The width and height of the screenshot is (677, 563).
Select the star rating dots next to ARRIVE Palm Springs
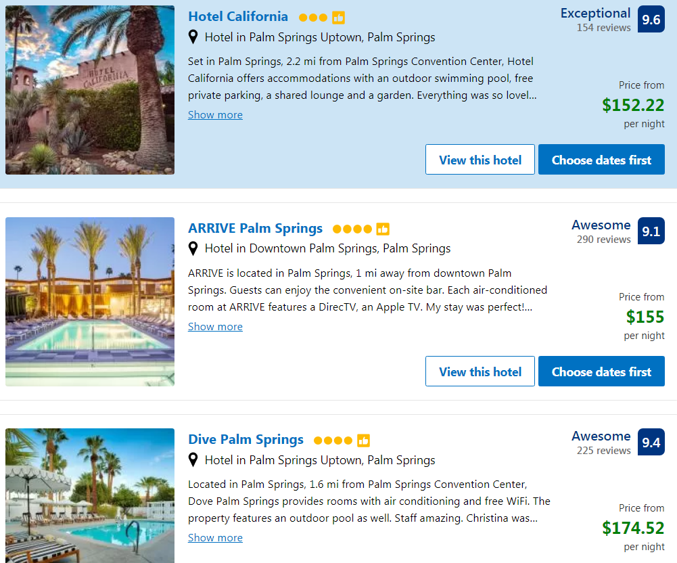[x=354, y=229]
